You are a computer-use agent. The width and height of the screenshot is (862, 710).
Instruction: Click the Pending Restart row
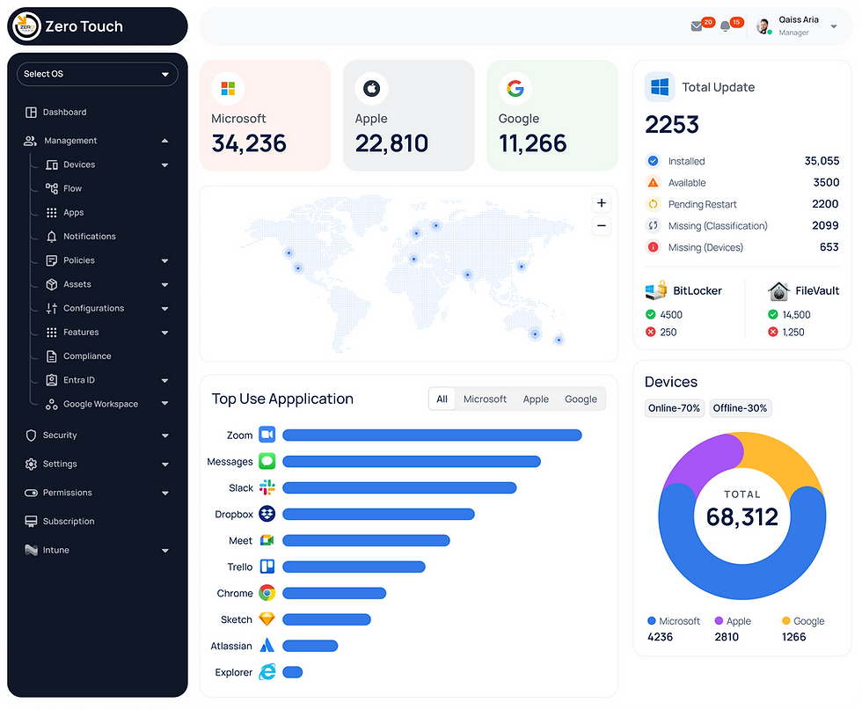tap(741, 205)
